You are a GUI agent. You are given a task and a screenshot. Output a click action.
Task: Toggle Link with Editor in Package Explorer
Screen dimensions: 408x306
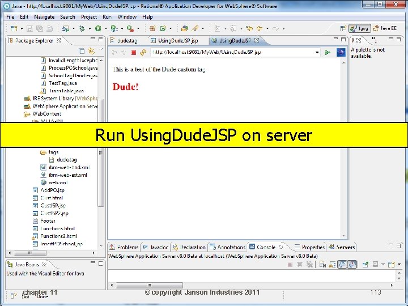tap(91, 50)
